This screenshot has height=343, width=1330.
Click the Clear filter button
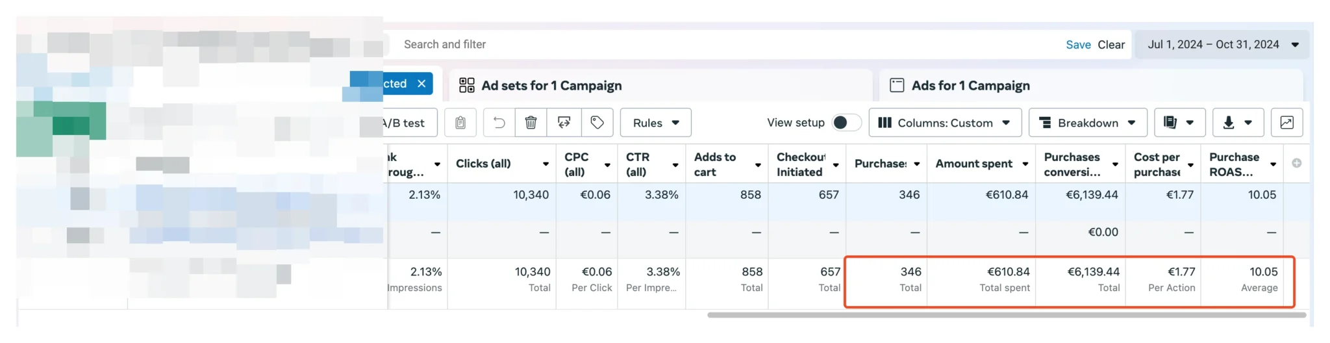1111,45
